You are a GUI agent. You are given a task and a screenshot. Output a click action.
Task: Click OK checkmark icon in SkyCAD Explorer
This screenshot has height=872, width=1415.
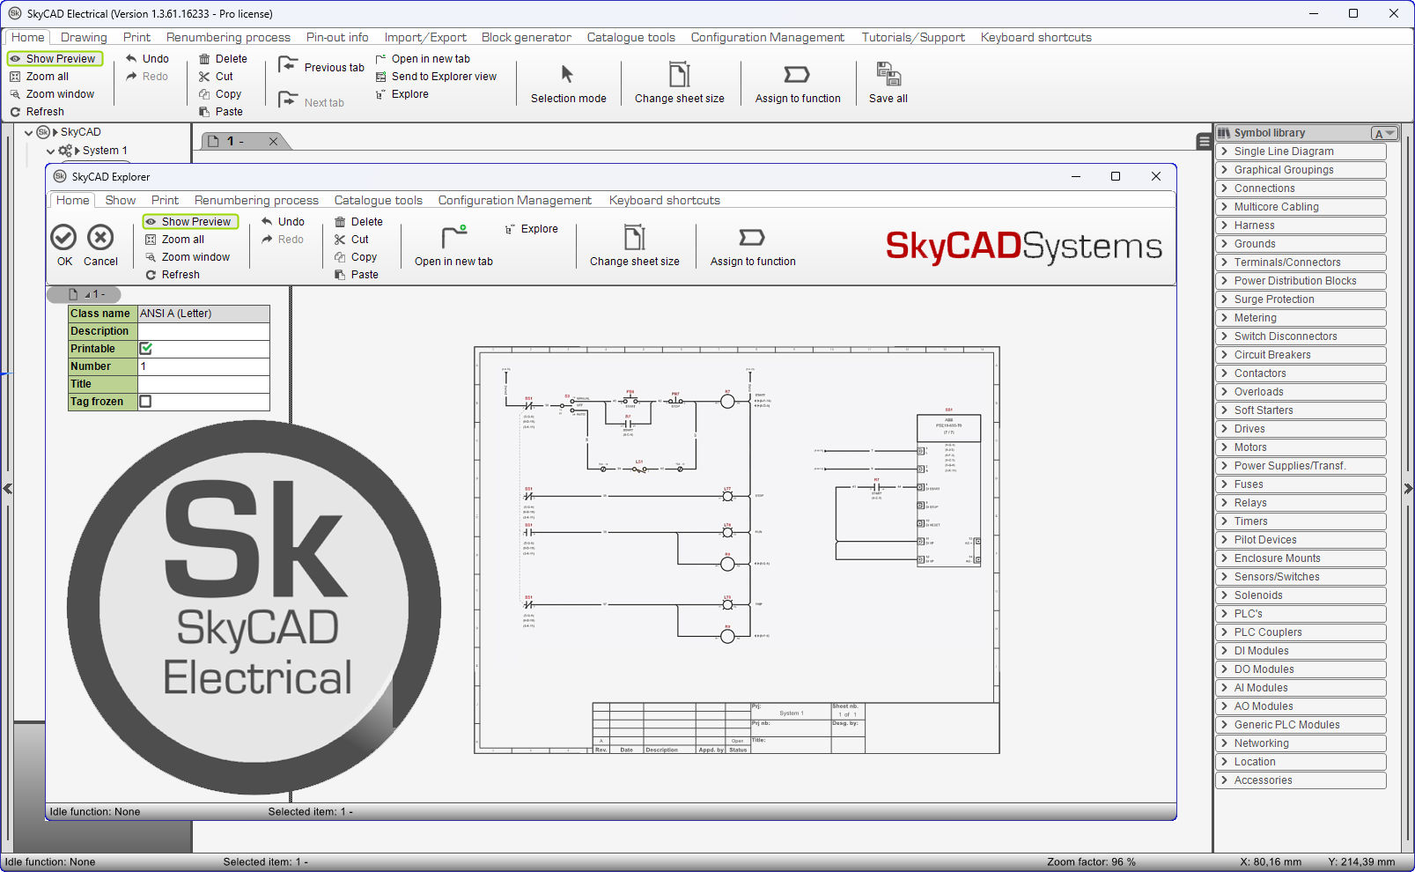(x=63, y=237)
